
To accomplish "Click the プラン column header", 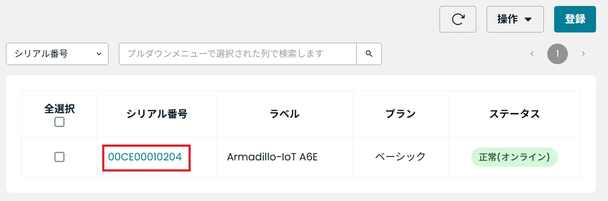I will coord(400,114).
